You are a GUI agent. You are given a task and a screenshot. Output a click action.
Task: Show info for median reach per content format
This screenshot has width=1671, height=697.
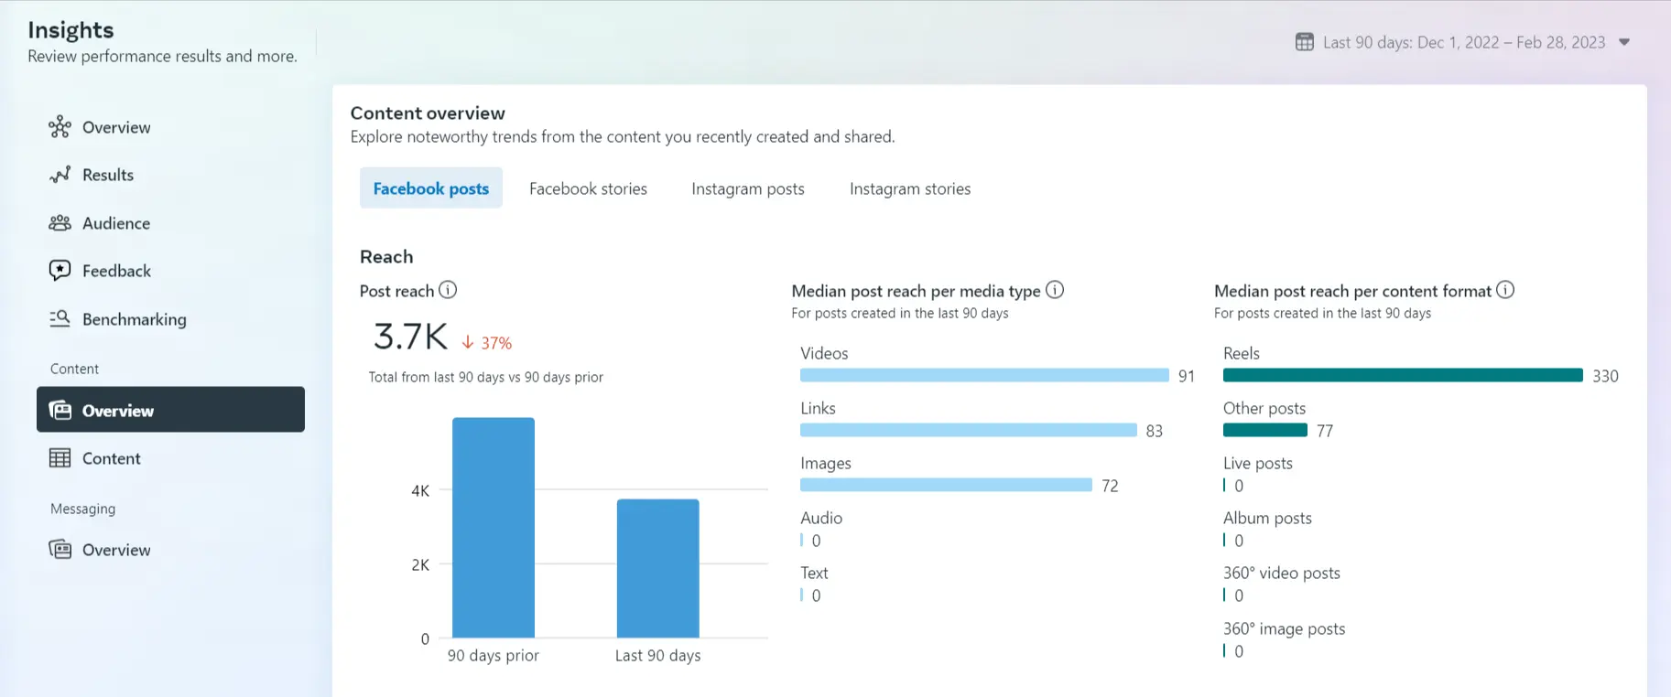[1505, 290]
